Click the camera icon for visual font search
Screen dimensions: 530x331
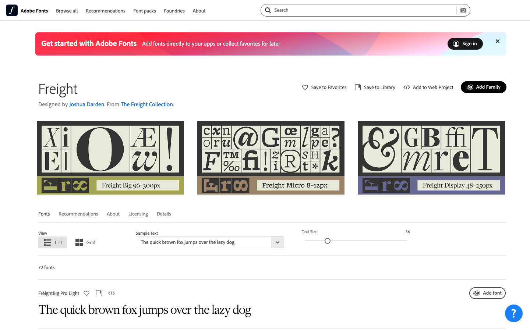(463, 10)
